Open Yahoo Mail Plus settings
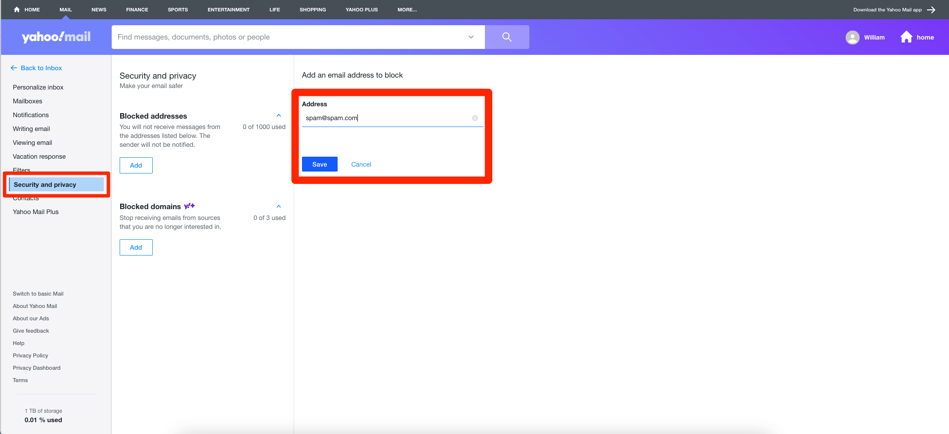Screen dimensions: 949x434 36,212
